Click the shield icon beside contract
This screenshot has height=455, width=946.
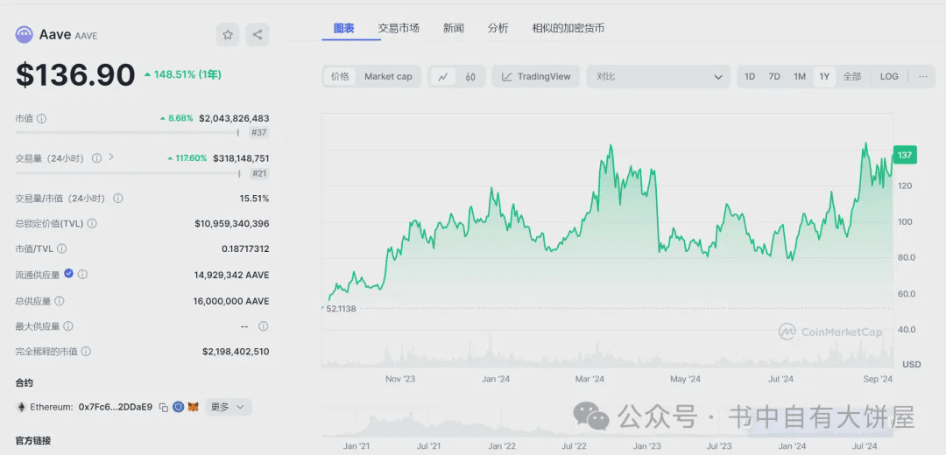tap(178, 408)
